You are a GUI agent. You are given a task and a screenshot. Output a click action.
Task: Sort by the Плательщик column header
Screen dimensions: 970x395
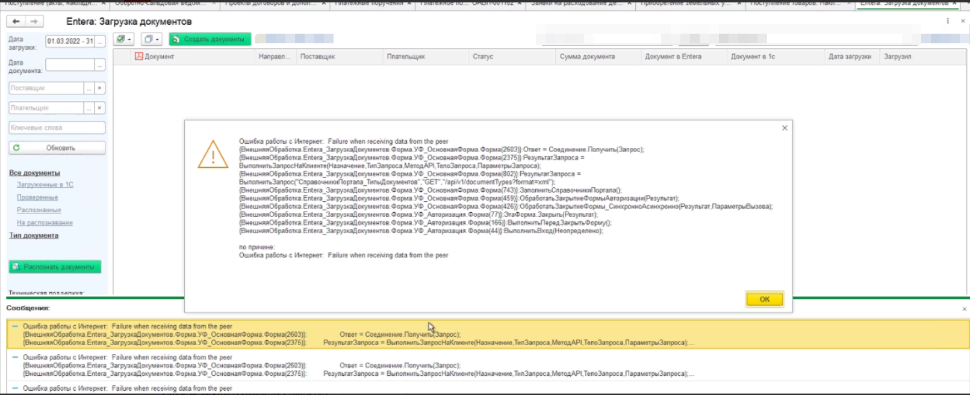pos(426,57)
